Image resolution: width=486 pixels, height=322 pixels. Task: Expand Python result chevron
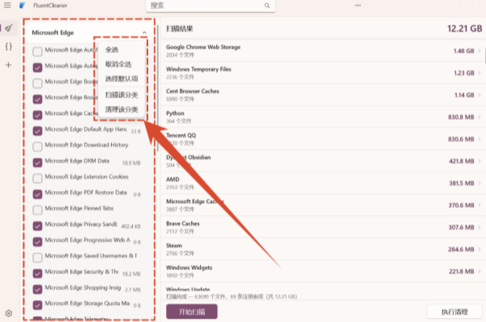[x=480, y=117]
